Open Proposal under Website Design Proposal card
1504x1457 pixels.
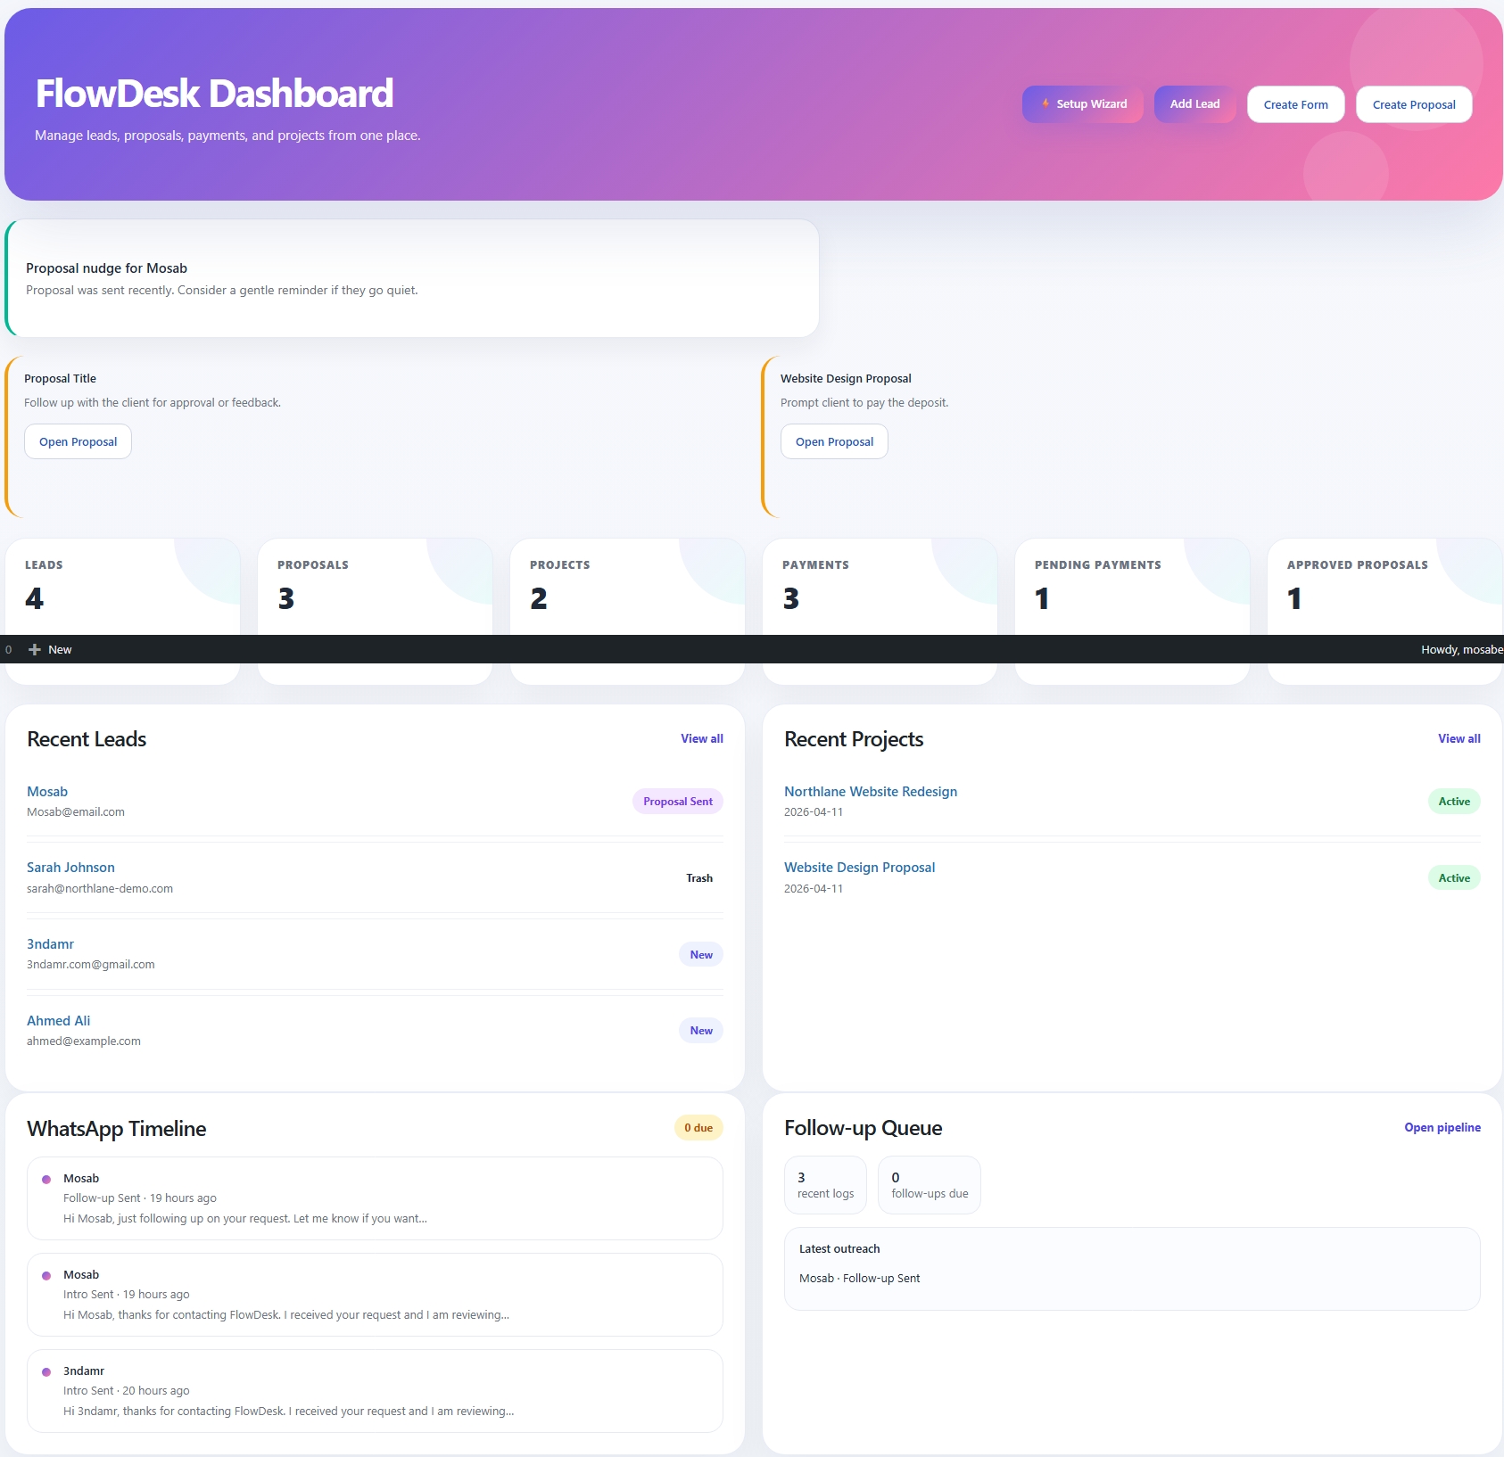833,440
